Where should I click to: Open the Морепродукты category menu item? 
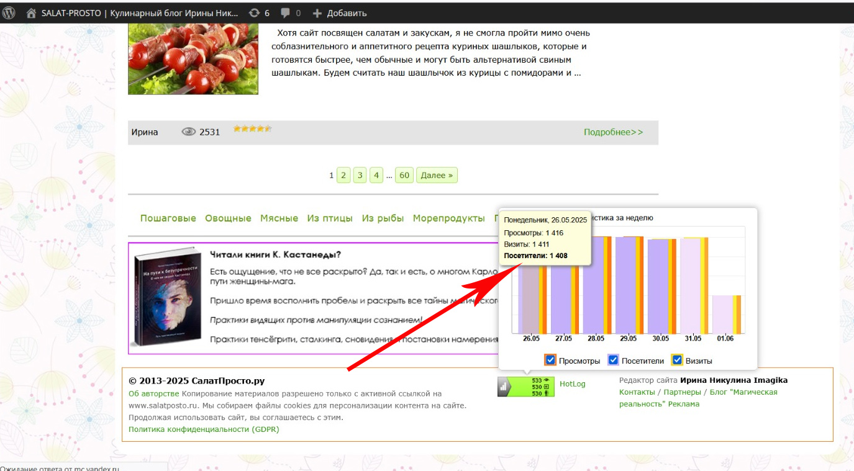(x=448, y=218)
